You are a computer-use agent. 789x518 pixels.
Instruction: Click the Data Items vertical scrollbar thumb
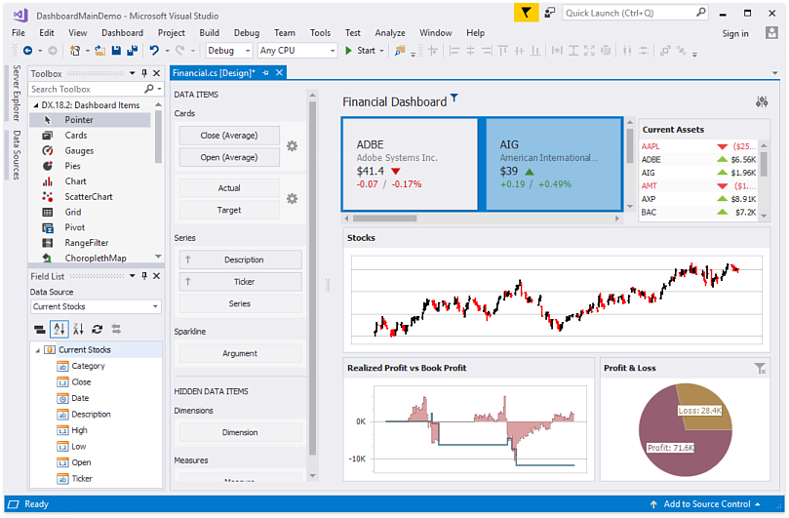312,278
